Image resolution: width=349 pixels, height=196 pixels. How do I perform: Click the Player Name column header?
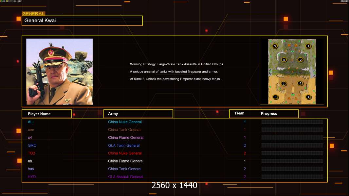(x=47, y=114)
